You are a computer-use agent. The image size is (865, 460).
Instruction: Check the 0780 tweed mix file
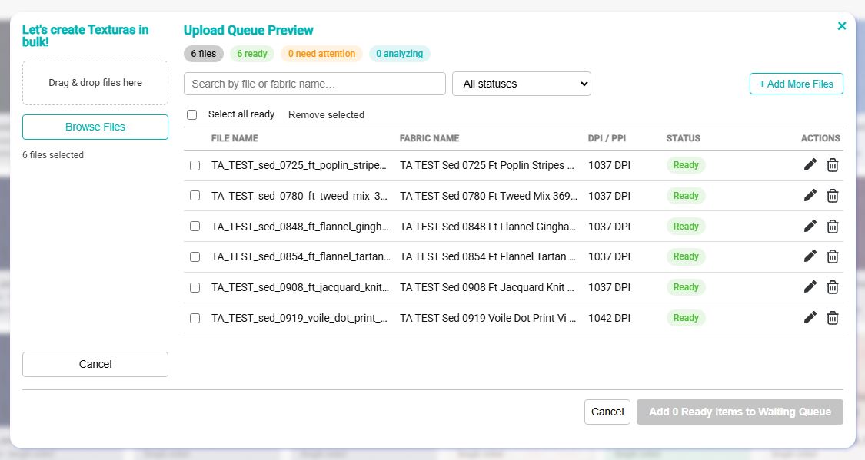coord(195,196)
